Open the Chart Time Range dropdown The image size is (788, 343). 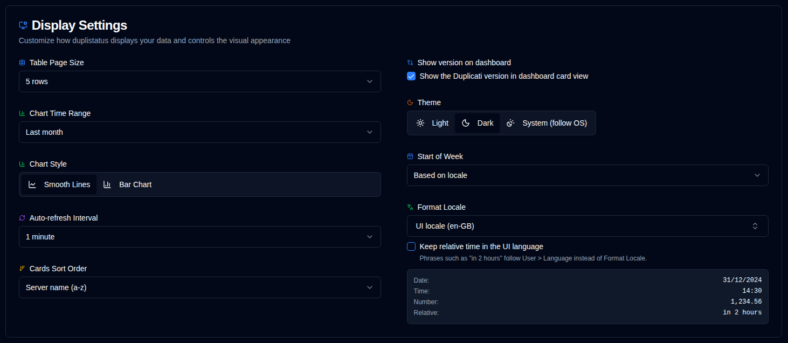pyautogui.click(x=200, y=132)
